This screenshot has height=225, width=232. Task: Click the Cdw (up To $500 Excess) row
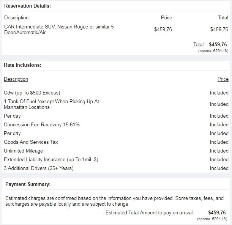pos(32,93)
